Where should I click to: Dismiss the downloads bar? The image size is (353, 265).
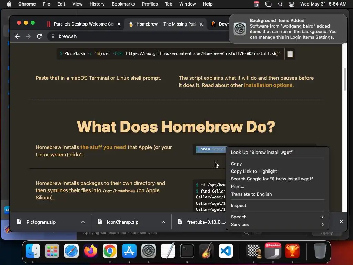click(341, 222)
